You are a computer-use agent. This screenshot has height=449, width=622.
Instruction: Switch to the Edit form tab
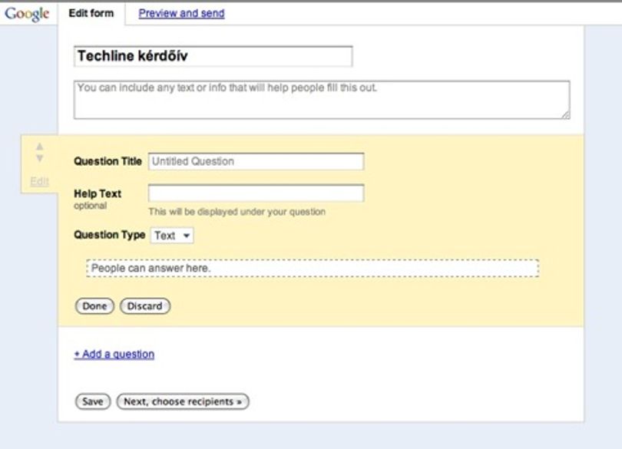(91, 13)
